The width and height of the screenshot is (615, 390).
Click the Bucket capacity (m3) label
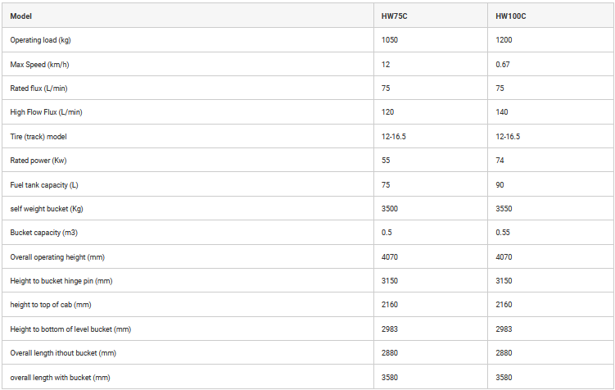click(44, 233)
